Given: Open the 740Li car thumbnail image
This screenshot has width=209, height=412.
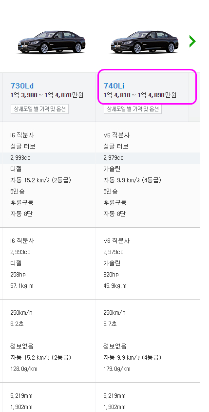Looking at the screenshot, I should pos(144,42).
